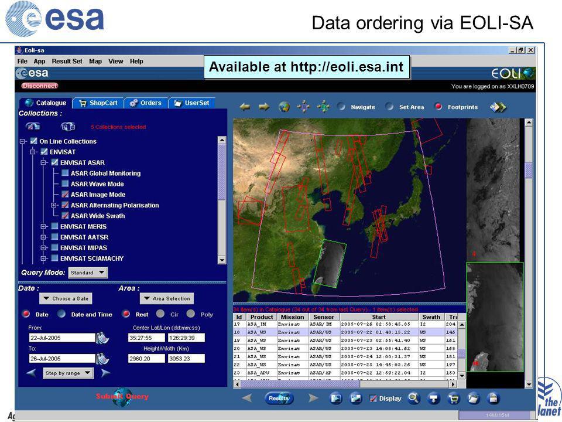
Task: Click the globe icon on Submit Query
Action: click(122, 397)
